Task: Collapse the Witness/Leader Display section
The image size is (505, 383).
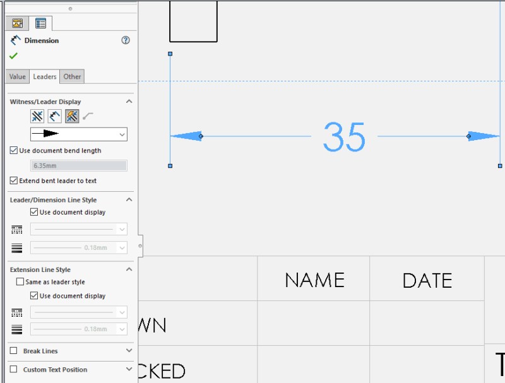Action: pos(129,101)
